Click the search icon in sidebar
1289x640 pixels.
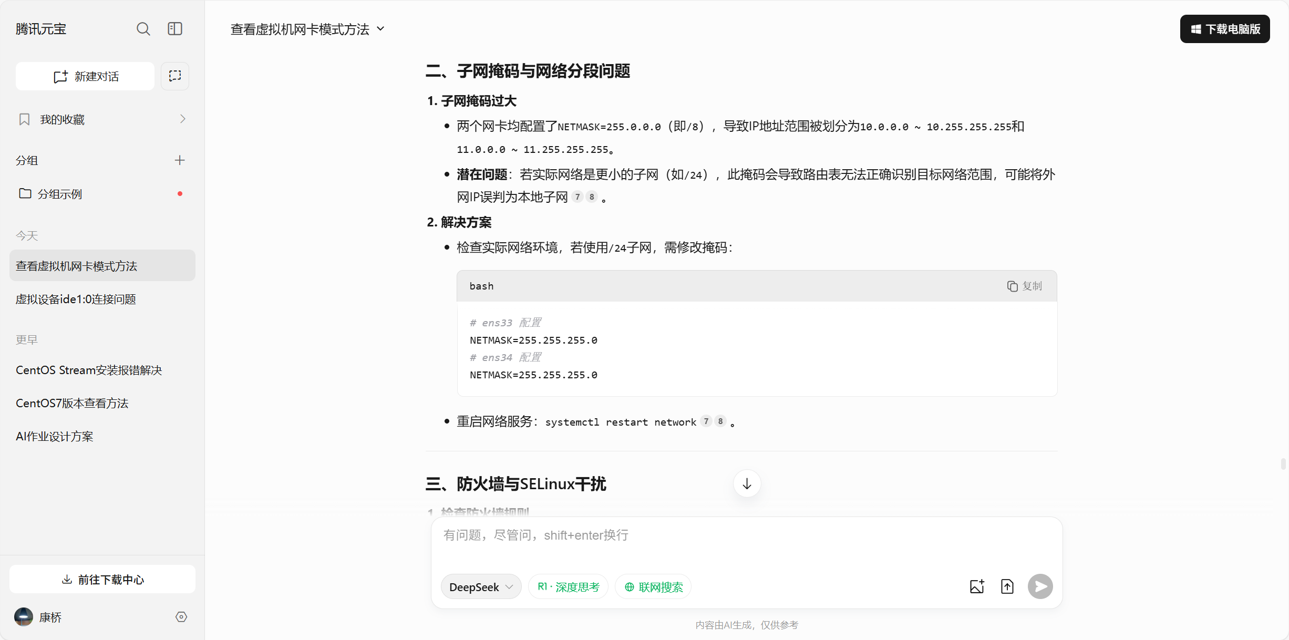point(143,29)
